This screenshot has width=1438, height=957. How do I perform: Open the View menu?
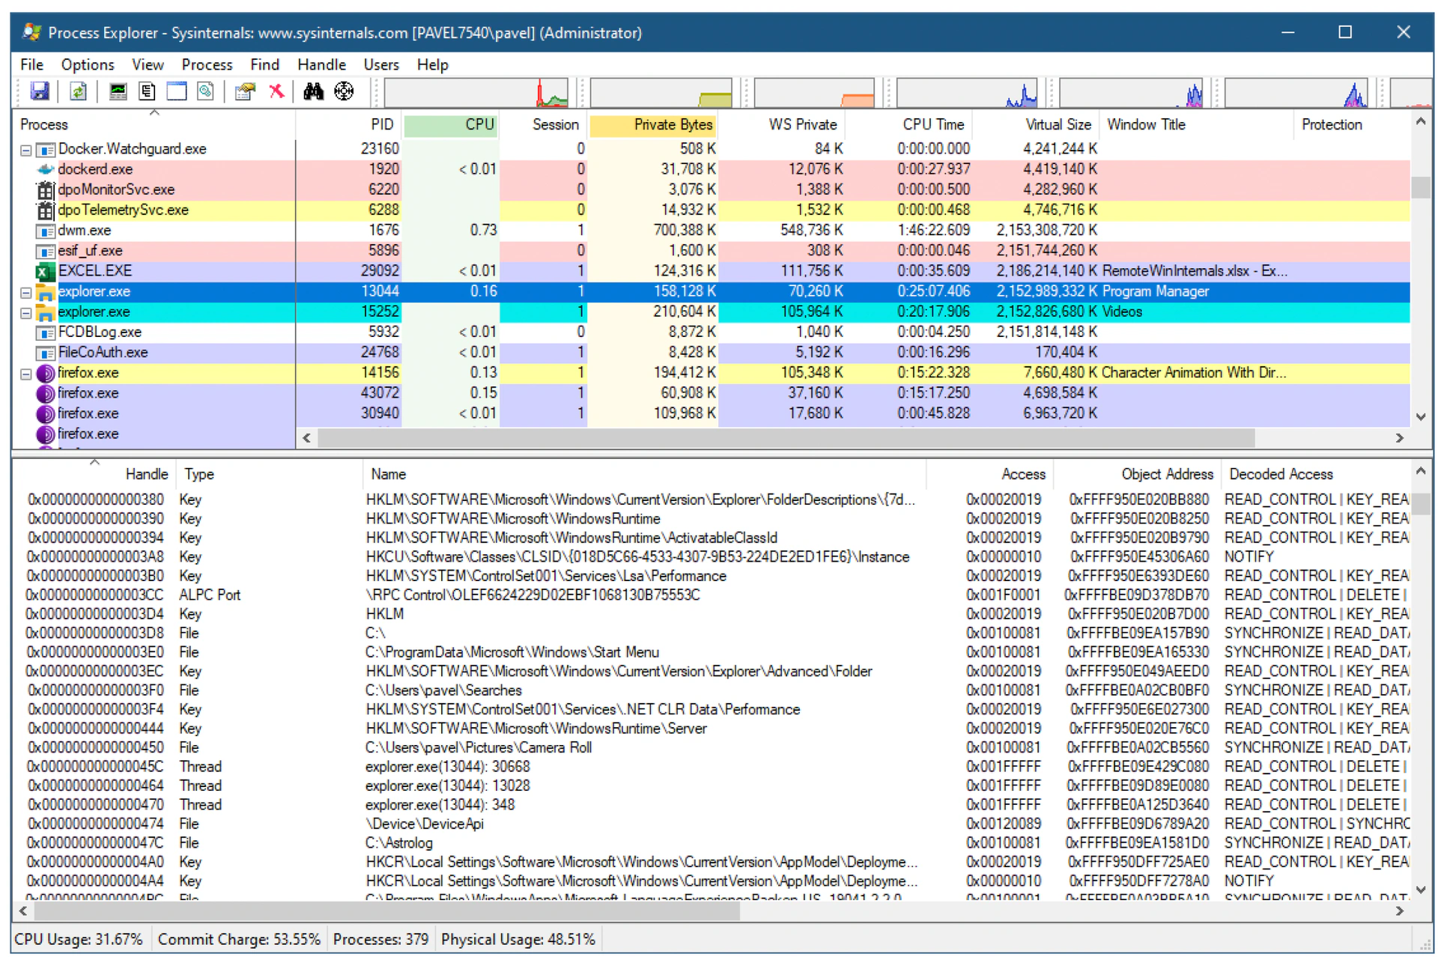click(x=148, y=64)
